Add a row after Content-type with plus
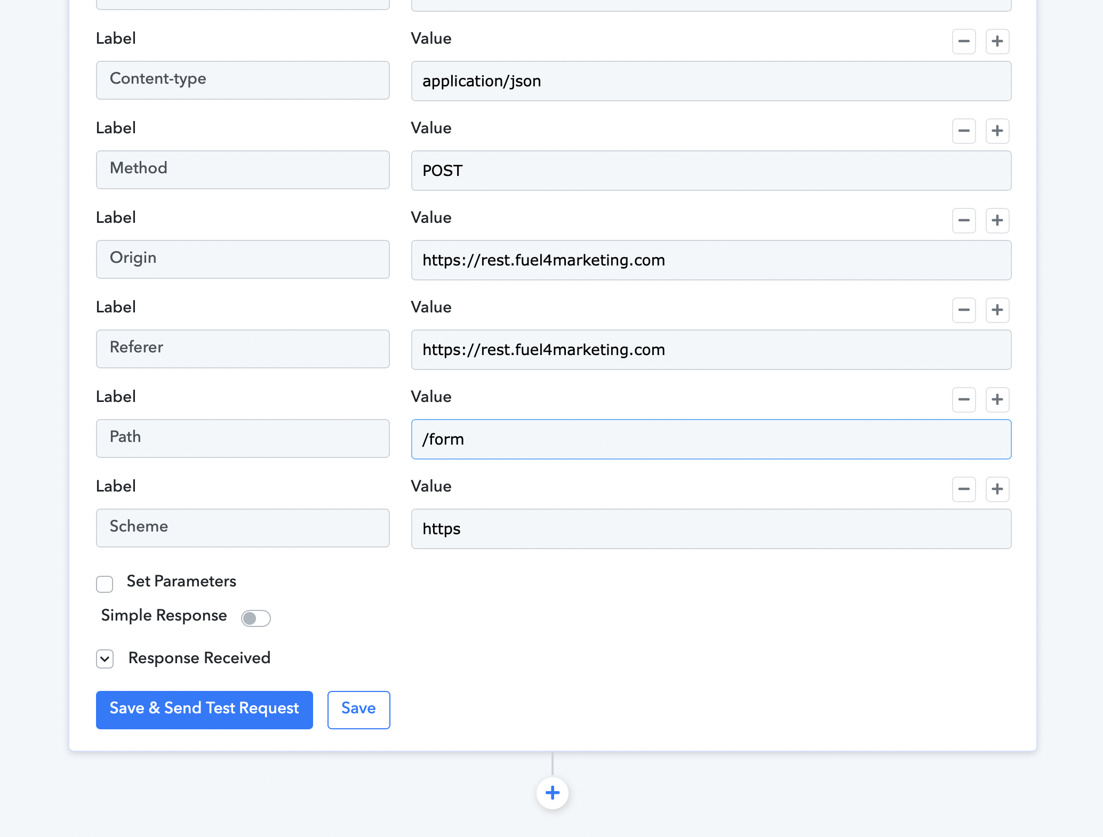 click(997, 42)
